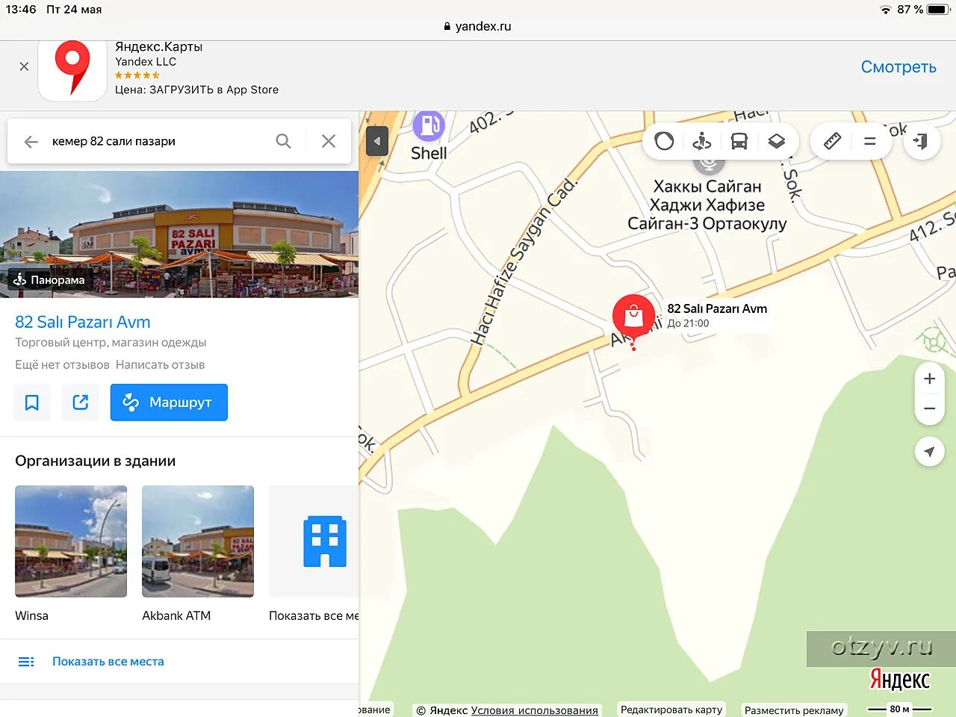The image size is (956, 717).
Task: Collapse the side panel arrow
Action: pyautogui.click(x=377, y=141)
